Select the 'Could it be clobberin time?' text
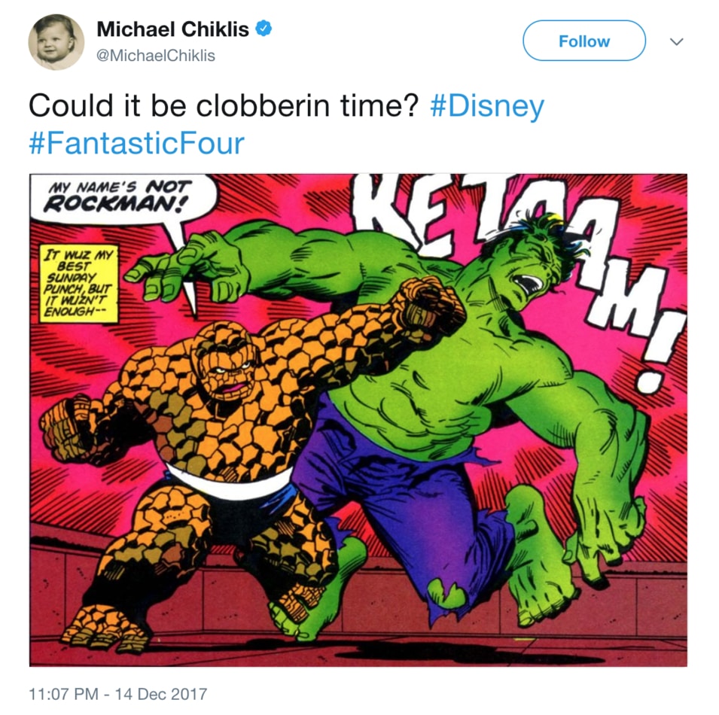Viewport: 719px width, 715px height. tap(224, 106)
